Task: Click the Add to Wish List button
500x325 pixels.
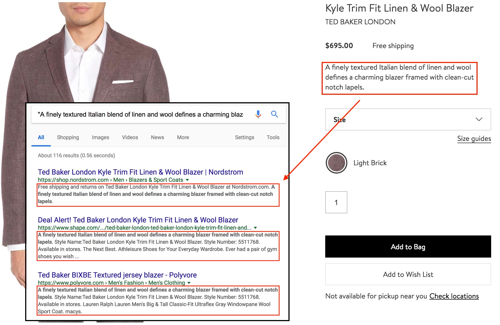Action: point(408,274)
